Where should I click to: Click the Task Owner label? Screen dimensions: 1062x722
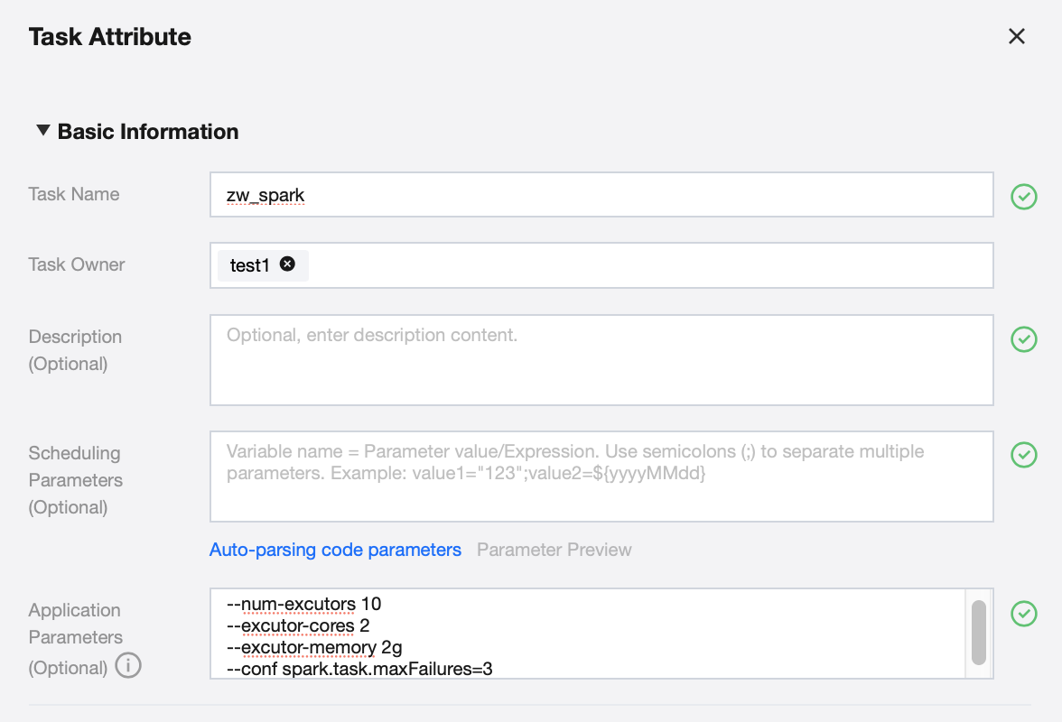77,264
